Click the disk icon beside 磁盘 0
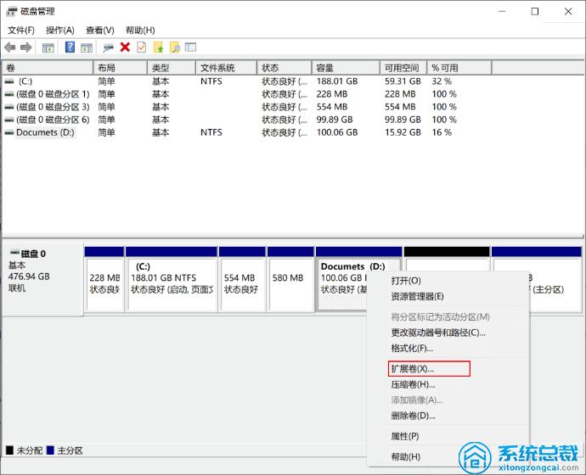This screenshot has width=586, height=475. click(15, 253)
